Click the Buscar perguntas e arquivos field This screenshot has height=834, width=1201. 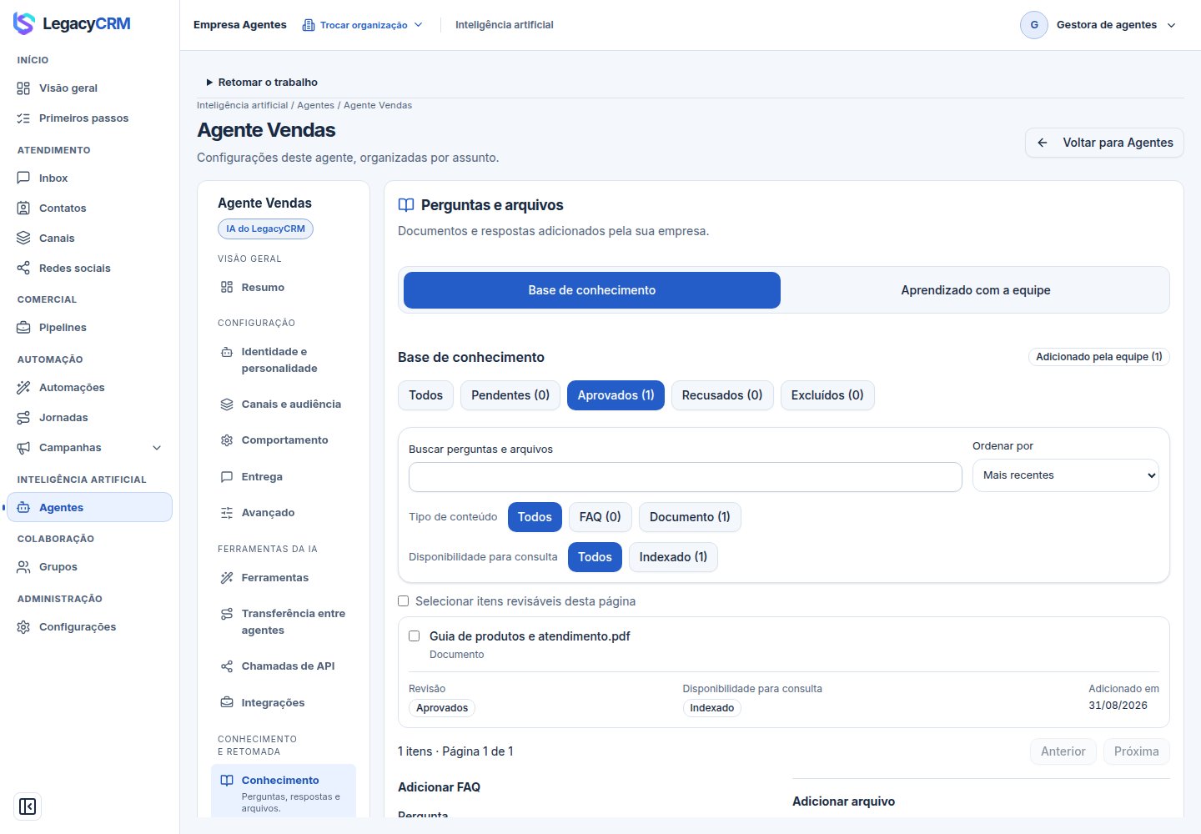[686, 477]
